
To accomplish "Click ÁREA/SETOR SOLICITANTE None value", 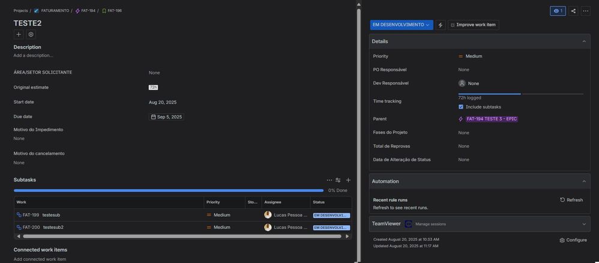I will [x=154, y=72].
